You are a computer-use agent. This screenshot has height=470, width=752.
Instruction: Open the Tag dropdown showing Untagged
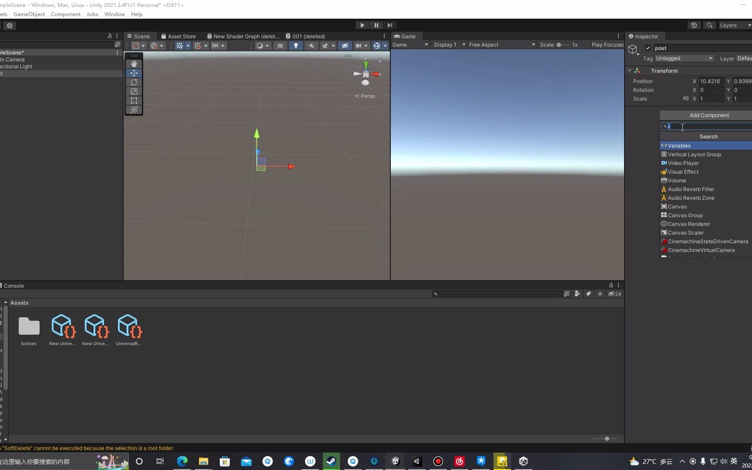684,58
